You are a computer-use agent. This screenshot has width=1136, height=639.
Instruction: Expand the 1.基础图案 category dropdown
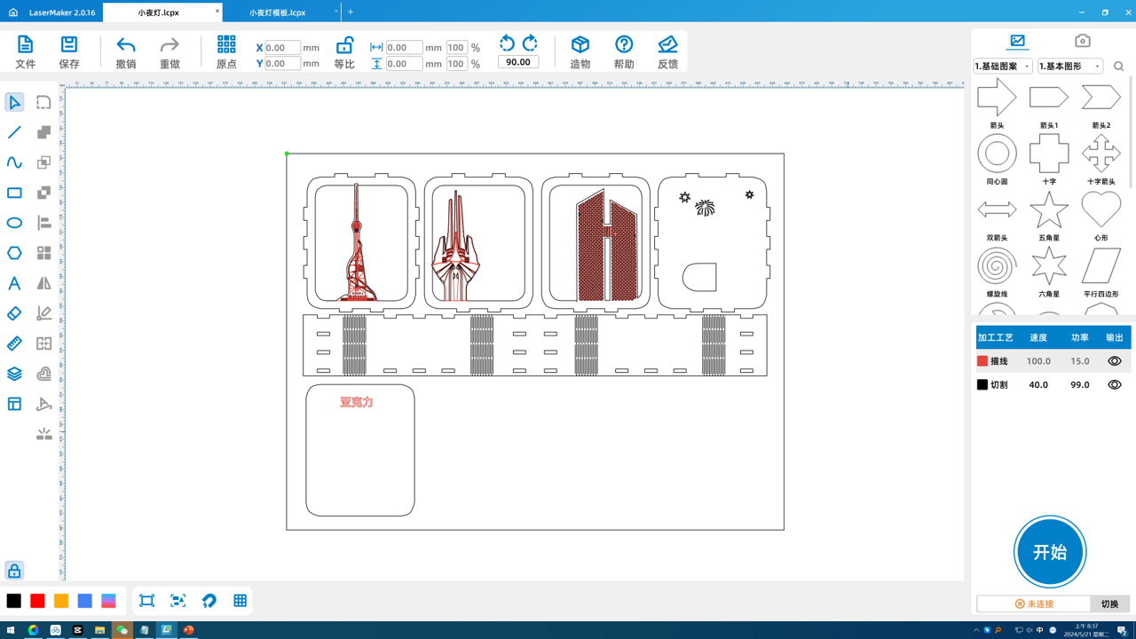pyautogui.click(x=1003, y=67)
